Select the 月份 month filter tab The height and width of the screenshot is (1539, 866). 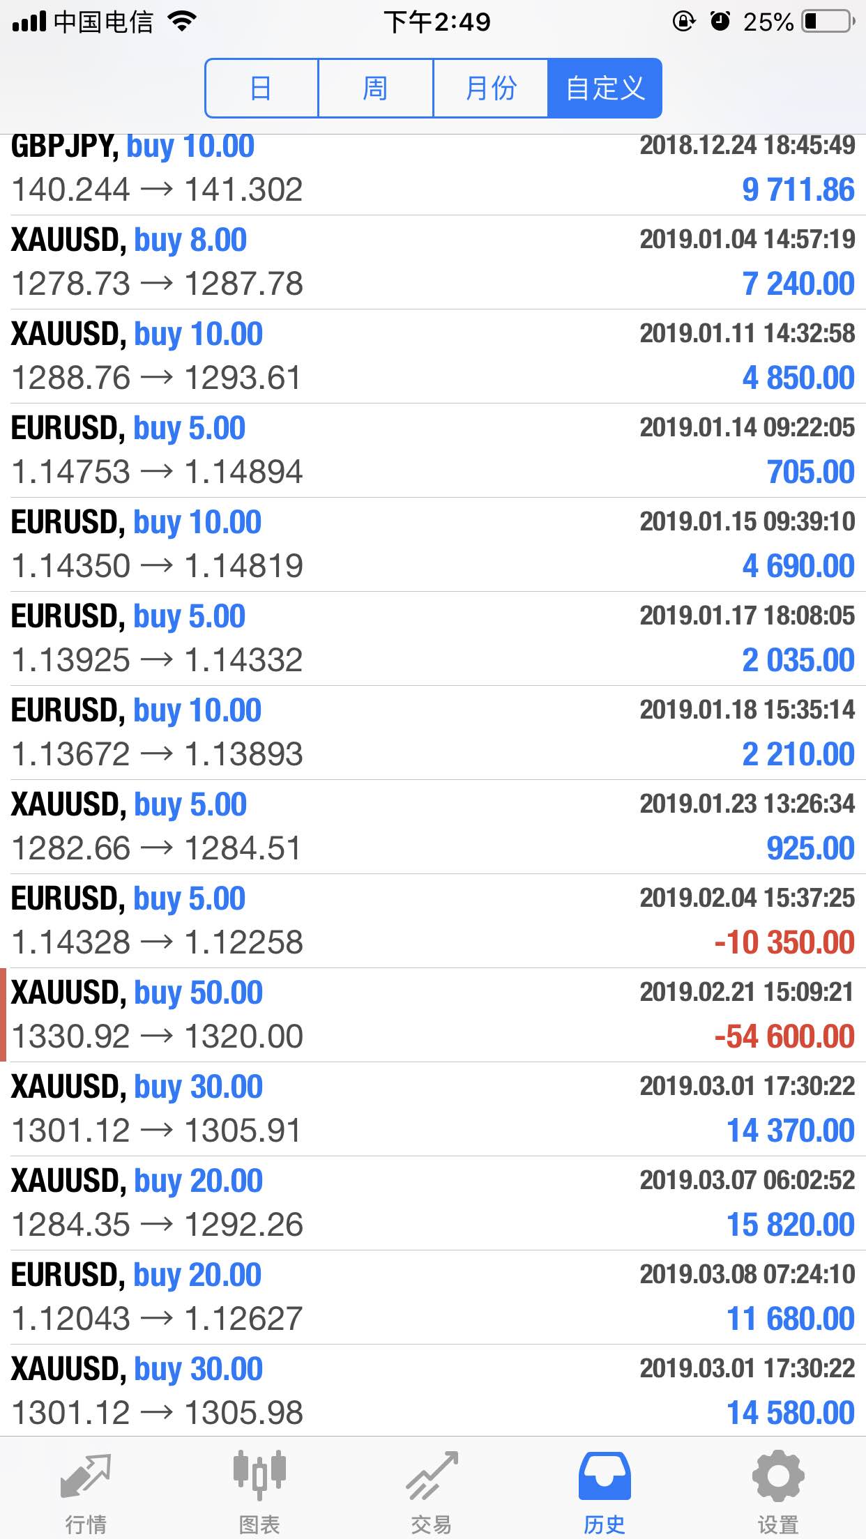[x=491, y=89]
